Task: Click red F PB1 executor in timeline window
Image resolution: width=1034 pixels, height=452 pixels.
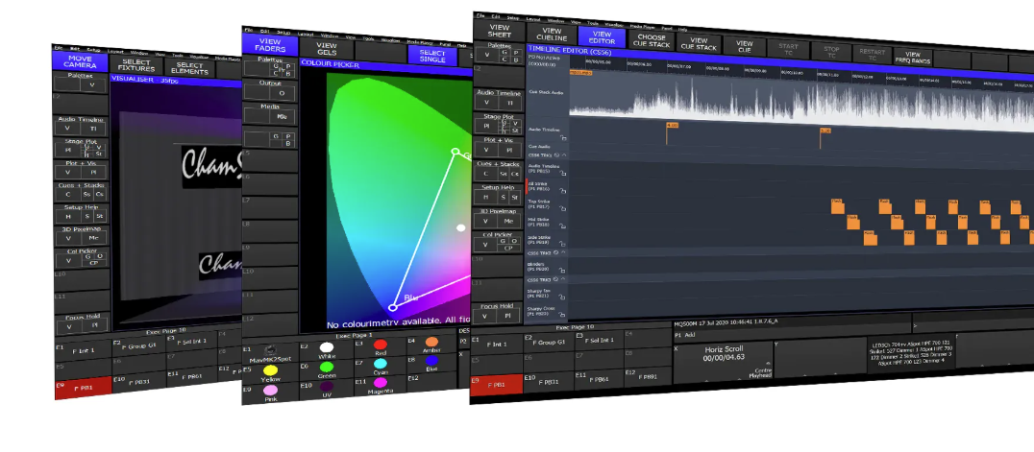Action: tap(497, 384)
